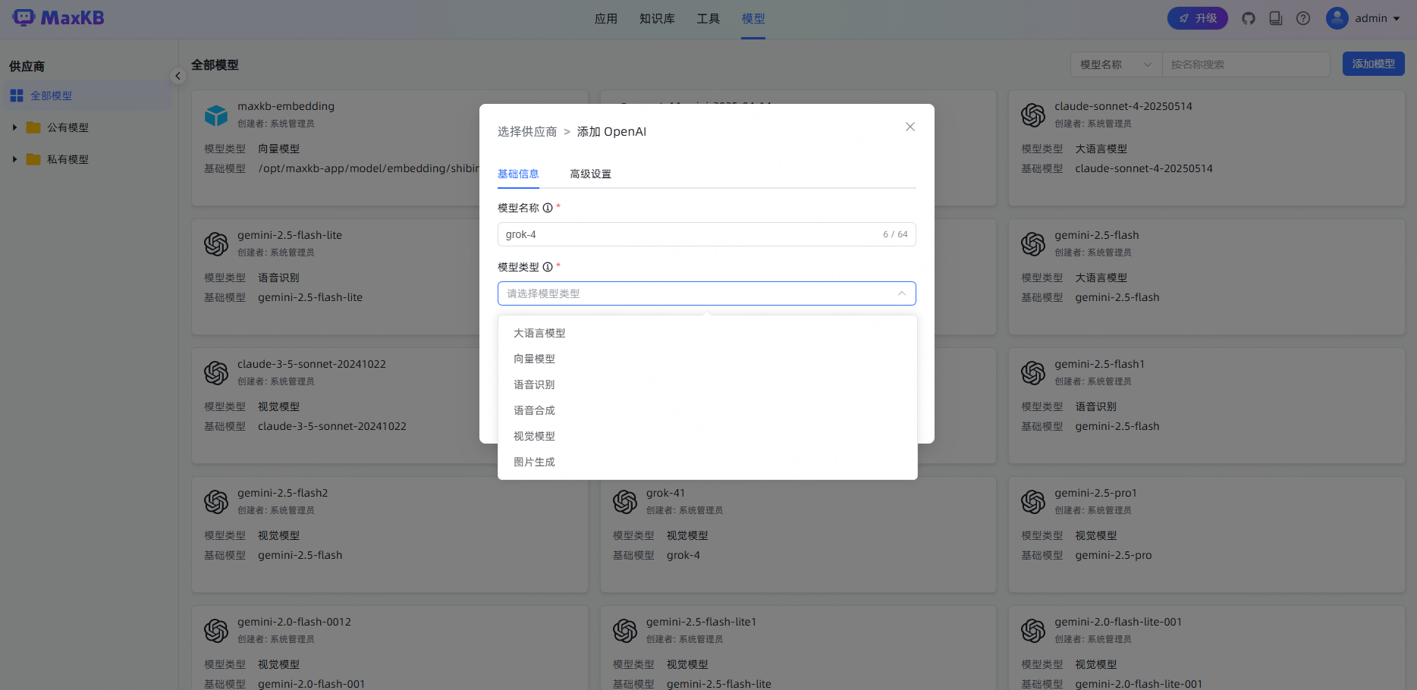Switch to the 基础信息 tab

point(518,174)
